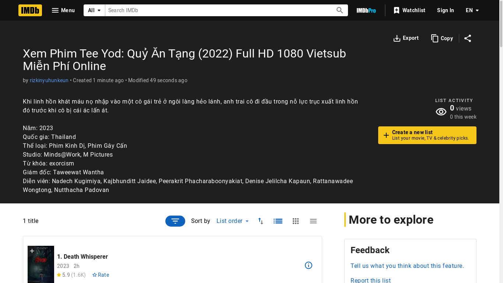Screen dimensions: 503x283
Task: Click the share icon
Action: pos(468,38)
